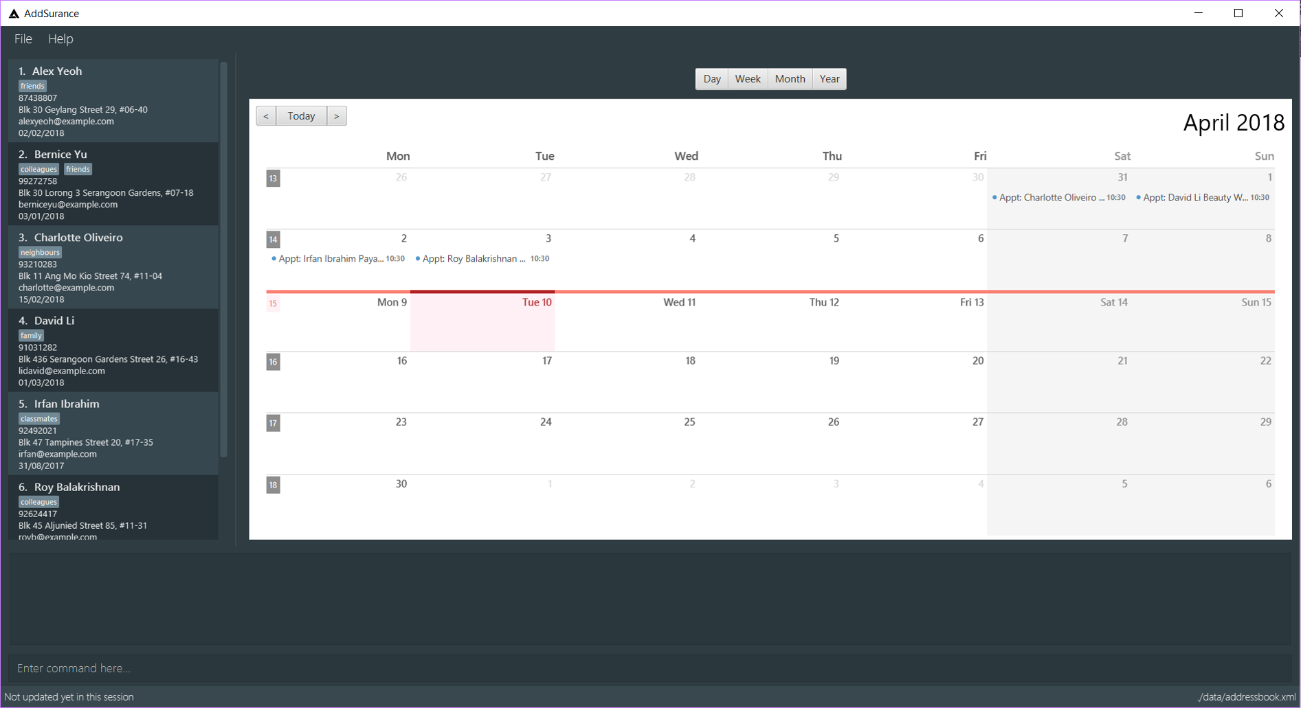Click week number 16 badge
Screen dimensions: 1301x708
coord(273,362)
